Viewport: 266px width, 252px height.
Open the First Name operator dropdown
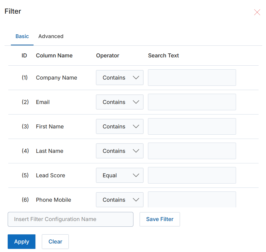119,126
